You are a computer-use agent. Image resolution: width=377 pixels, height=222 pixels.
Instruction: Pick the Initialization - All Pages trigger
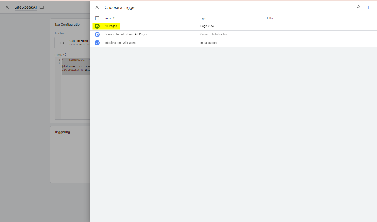tap(120, 43)
